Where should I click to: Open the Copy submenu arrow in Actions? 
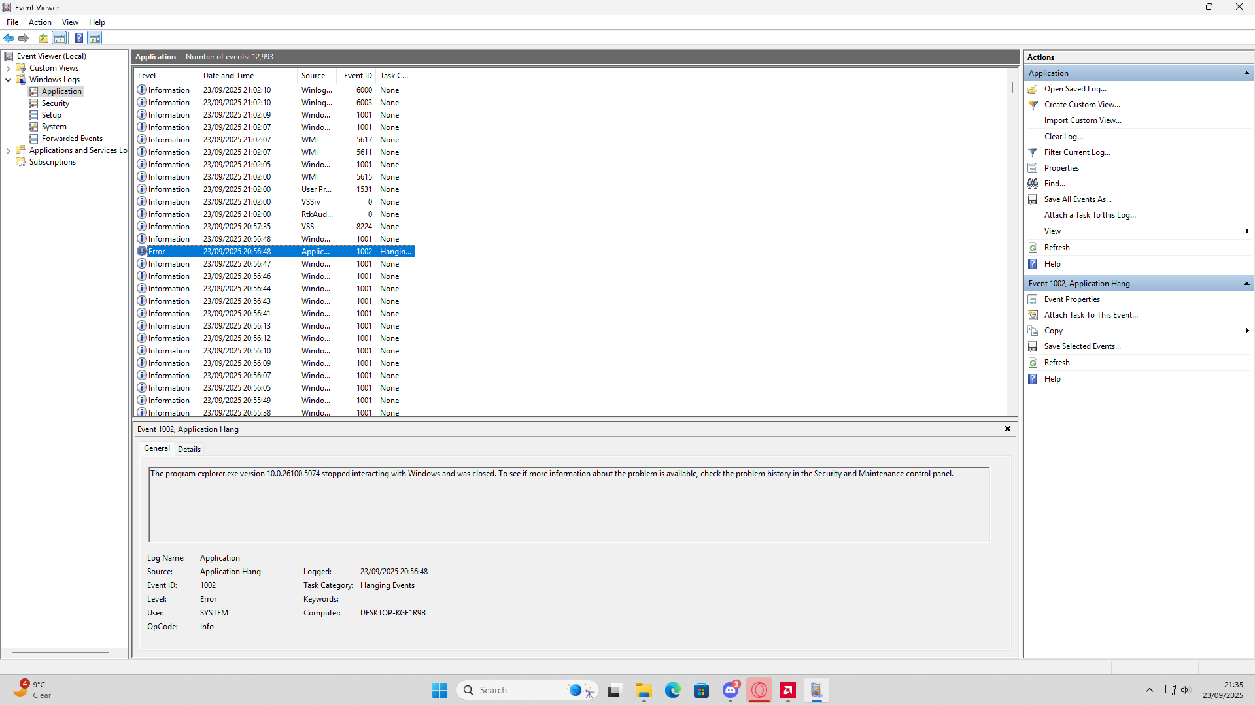1247,331
